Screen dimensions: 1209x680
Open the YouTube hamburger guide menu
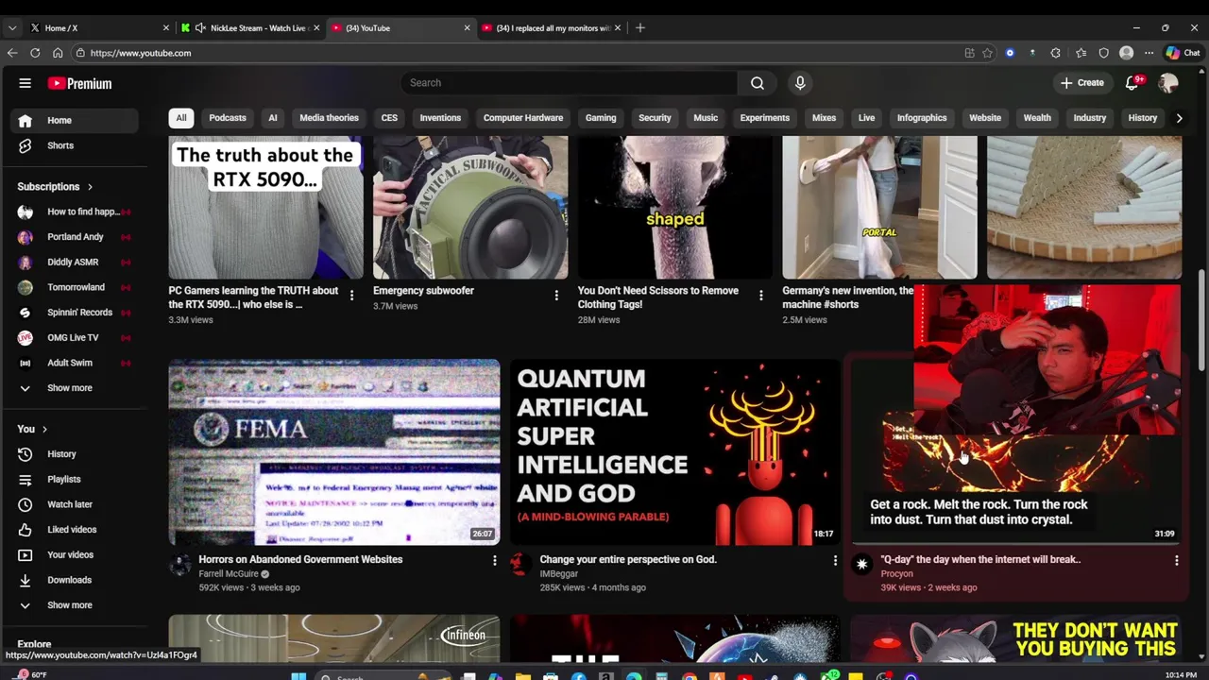click(26, 83)
